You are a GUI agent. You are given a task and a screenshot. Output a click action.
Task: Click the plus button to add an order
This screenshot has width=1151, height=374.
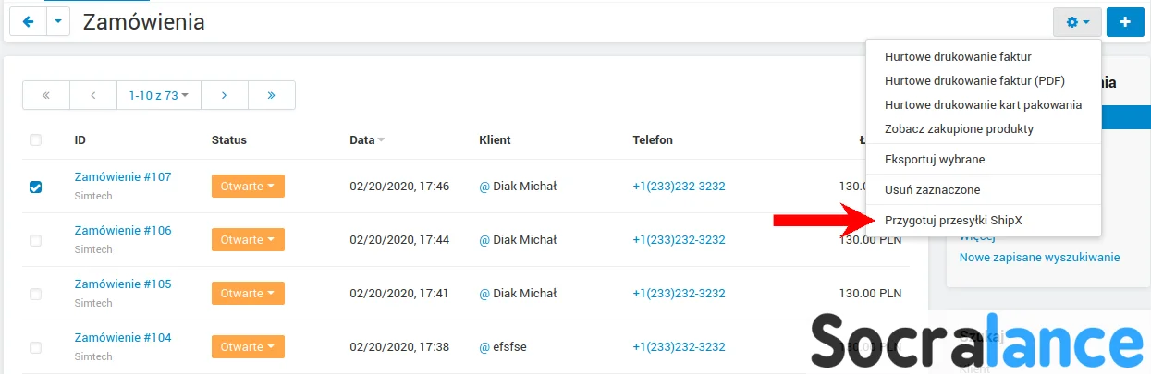[x=1125, y=21]
